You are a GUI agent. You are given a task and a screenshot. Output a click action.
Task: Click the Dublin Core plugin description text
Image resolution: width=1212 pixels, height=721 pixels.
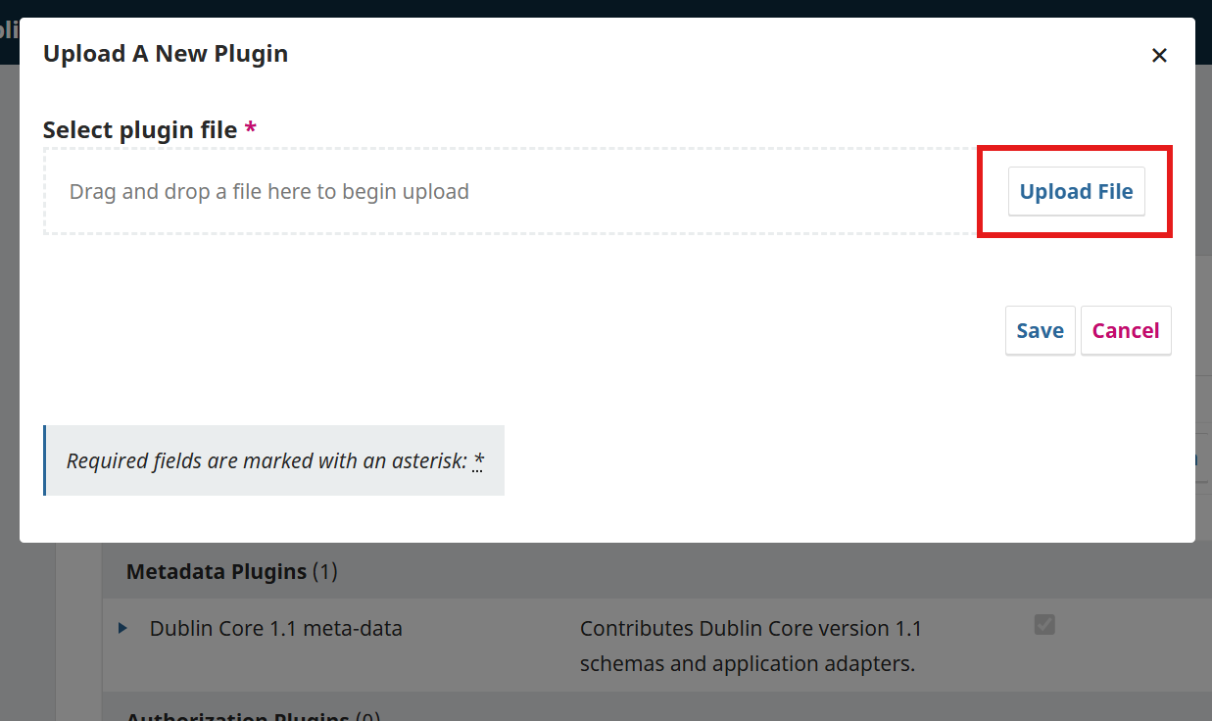pos(750,647)
